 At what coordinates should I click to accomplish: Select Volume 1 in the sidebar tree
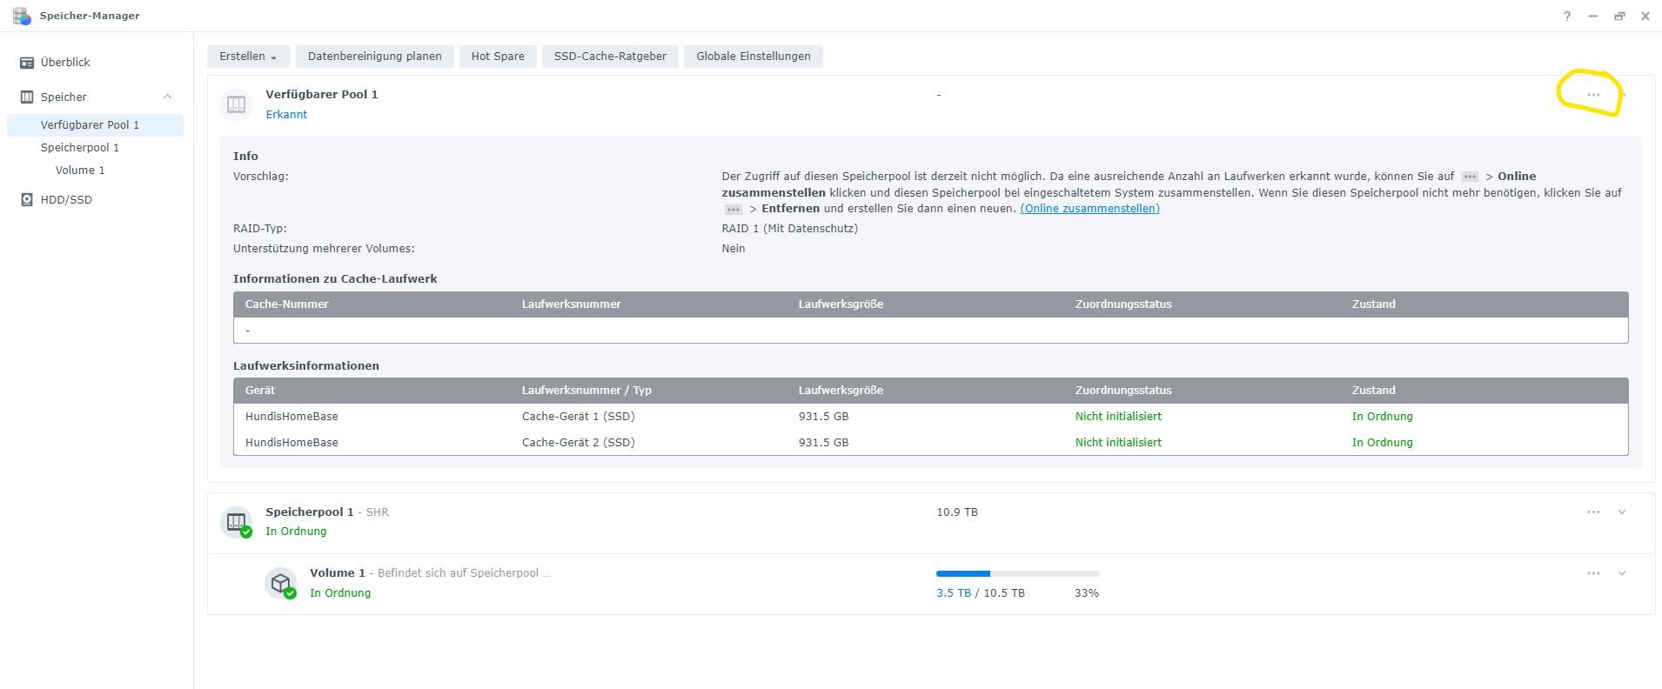point(79,171)
